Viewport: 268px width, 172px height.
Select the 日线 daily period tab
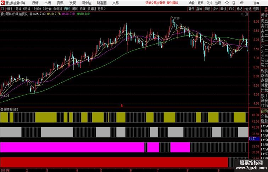click(67, 9)
